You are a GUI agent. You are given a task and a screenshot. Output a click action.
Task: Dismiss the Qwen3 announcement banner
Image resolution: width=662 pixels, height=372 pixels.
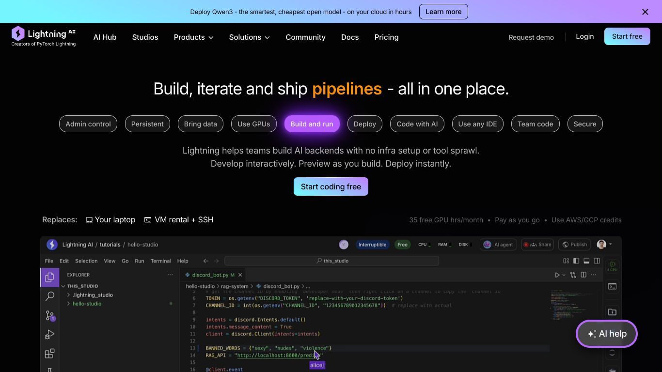tap(645, 12)
